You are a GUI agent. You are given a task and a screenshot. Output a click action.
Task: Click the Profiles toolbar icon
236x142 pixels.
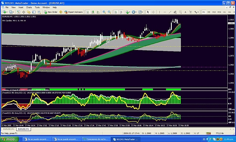(x=11, y=12)
